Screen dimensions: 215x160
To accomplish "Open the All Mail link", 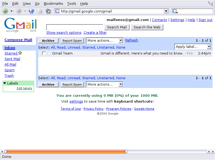I will coord(10,64).
